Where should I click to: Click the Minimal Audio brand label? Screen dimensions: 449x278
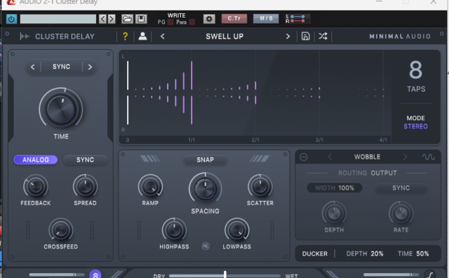coord(400,37)
